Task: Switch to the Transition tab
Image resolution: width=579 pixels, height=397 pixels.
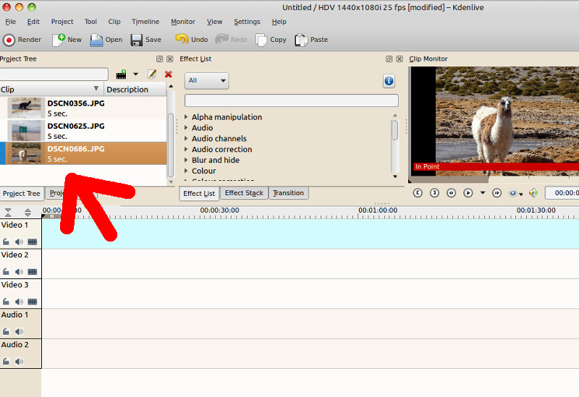Action: 288,193
